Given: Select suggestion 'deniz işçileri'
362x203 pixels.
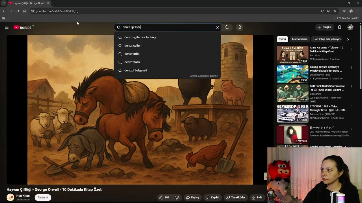Looking at the screenshot, I should (x=167, y=45).
